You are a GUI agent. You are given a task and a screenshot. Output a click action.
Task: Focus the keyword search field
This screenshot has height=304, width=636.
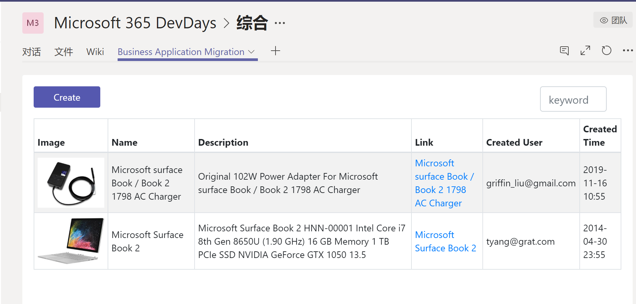[573, 99]
